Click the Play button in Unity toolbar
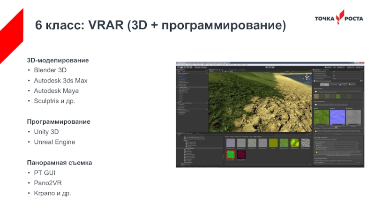The height and width of the screenshot is (211, 375). click(x=266, y=68)
